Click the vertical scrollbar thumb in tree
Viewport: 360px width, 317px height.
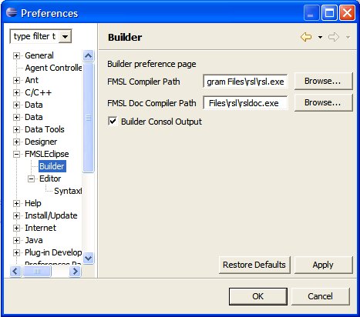pos(89,118)
